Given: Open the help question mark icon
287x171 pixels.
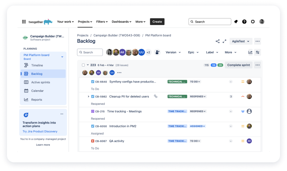Looking at the screenshot, I should click(x=244, y=22).
